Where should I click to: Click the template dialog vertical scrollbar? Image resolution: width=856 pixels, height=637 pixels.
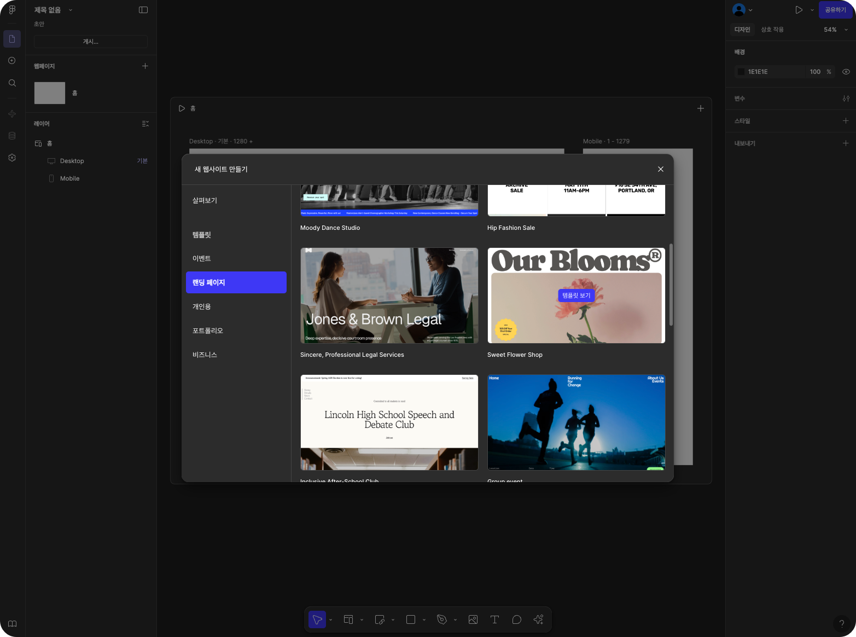pos(671,285)
